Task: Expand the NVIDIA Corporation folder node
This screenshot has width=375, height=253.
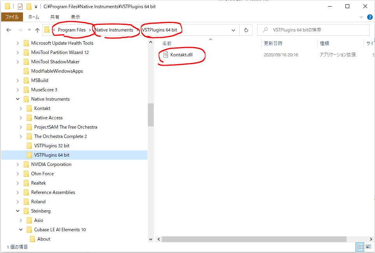Action: click(18, 164)
